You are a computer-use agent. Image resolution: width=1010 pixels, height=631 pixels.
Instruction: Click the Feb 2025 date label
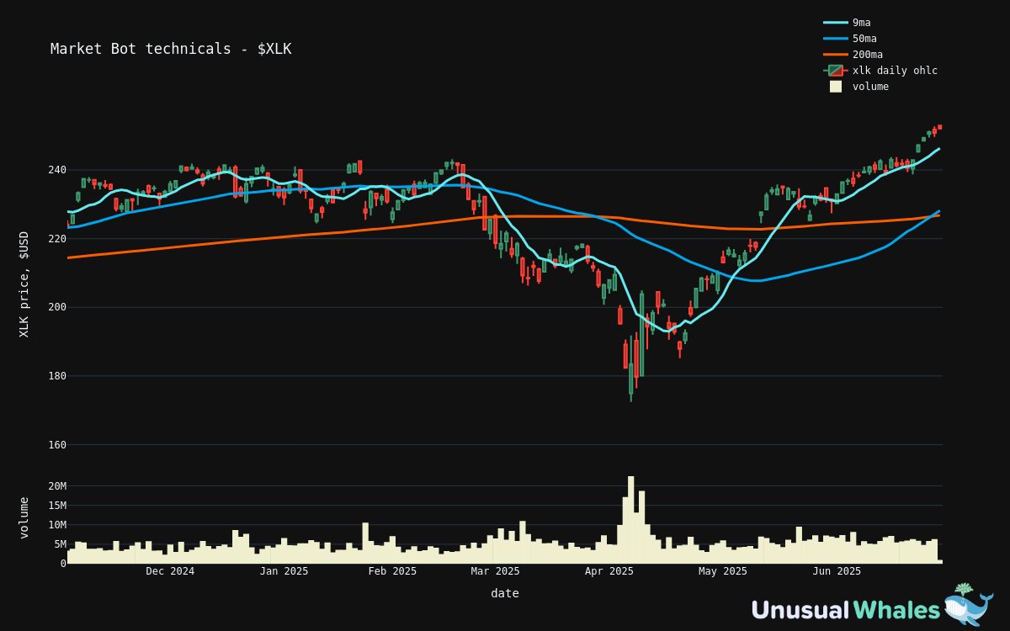click(392, 571)
